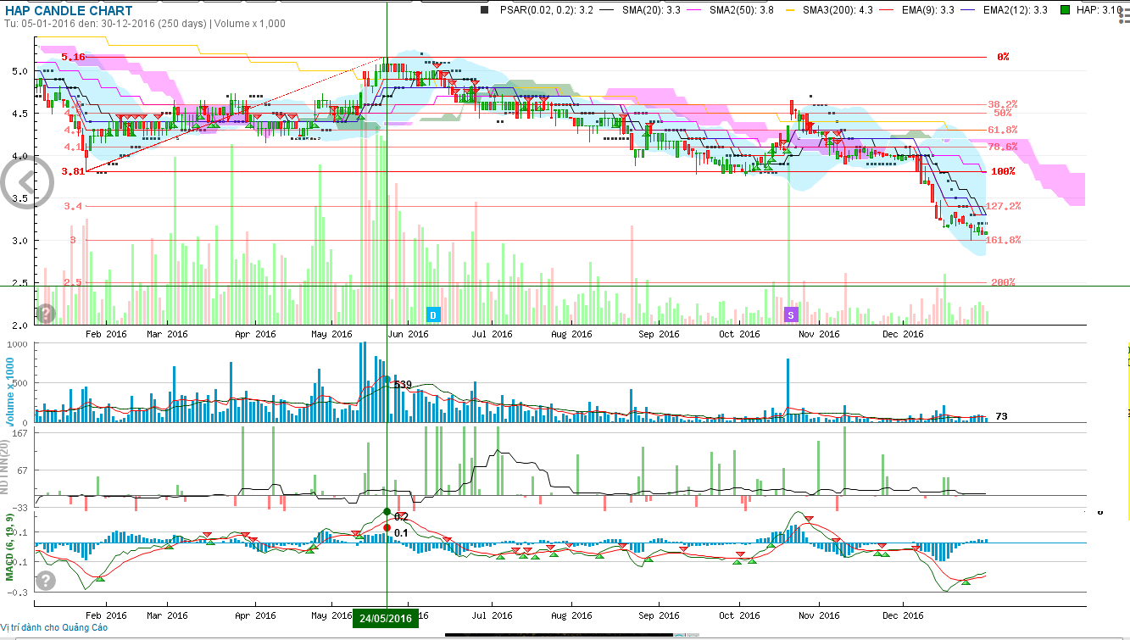Click the red "3.81" low price label
This screenshot has height=640, width=1130.
(74, 171)
